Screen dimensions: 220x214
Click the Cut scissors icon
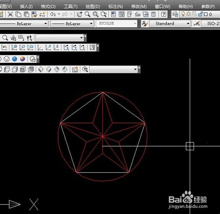click(x=10, y=15)
